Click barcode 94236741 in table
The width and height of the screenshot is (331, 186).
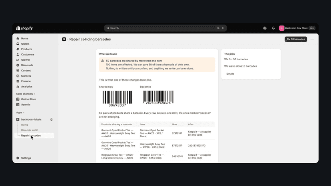(x=177, y=156)
